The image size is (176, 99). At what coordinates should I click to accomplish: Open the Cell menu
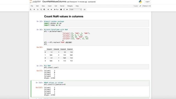pyautogui.click(x=56, y=6)
